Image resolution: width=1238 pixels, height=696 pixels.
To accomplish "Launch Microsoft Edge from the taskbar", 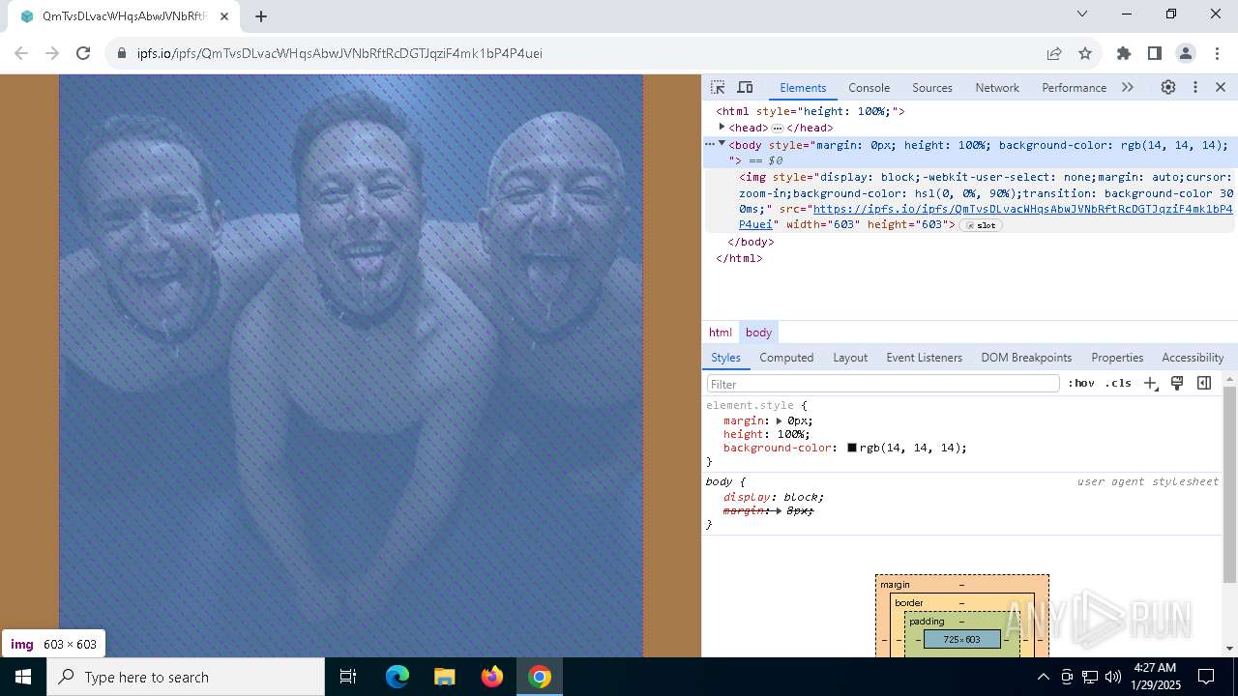I will click(398, 677).
